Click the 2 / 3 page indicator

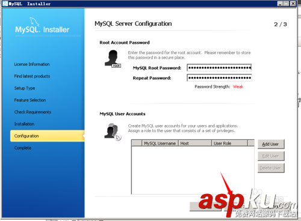pos(281,25)
